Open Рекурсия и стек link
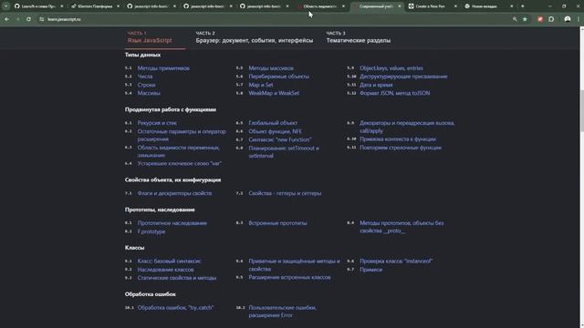584x328 pixels. (157, 123)
